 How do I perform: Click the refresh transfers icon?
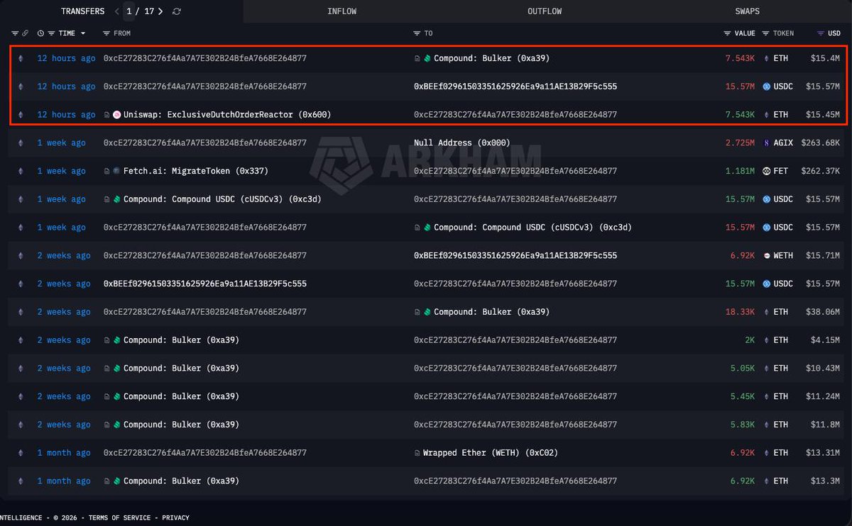[177, 11]
